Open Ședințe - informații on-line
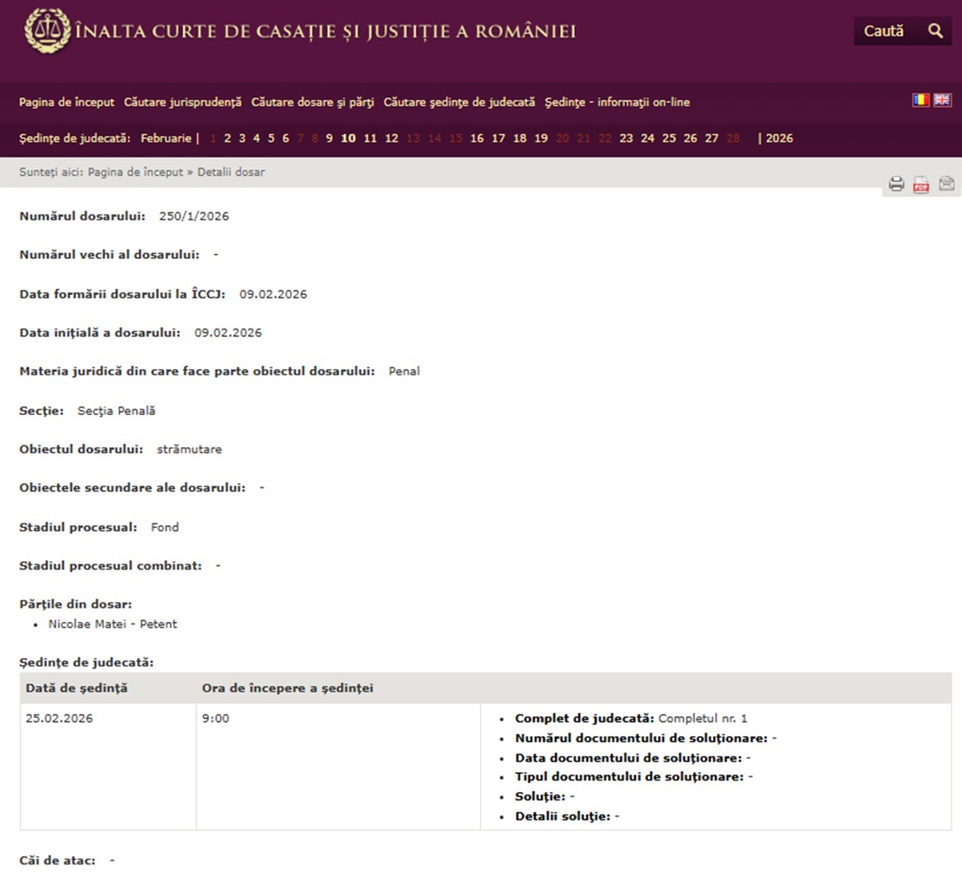 click(x=617, y=103)
